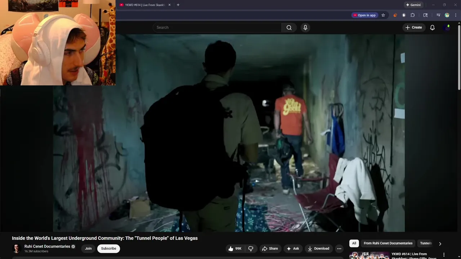461x259 pixels.
Task: Close the YKWD #614 tab
Action: pos(169,5)
